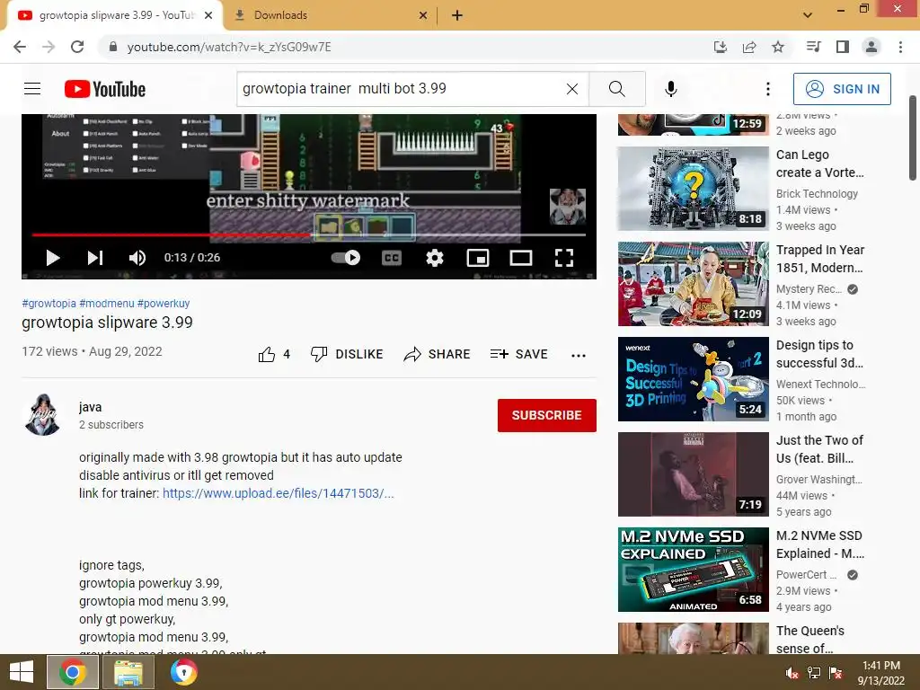Toggle the Chrome side panel icon
This screenshot has height=690, width=920.
click(843, 47)
